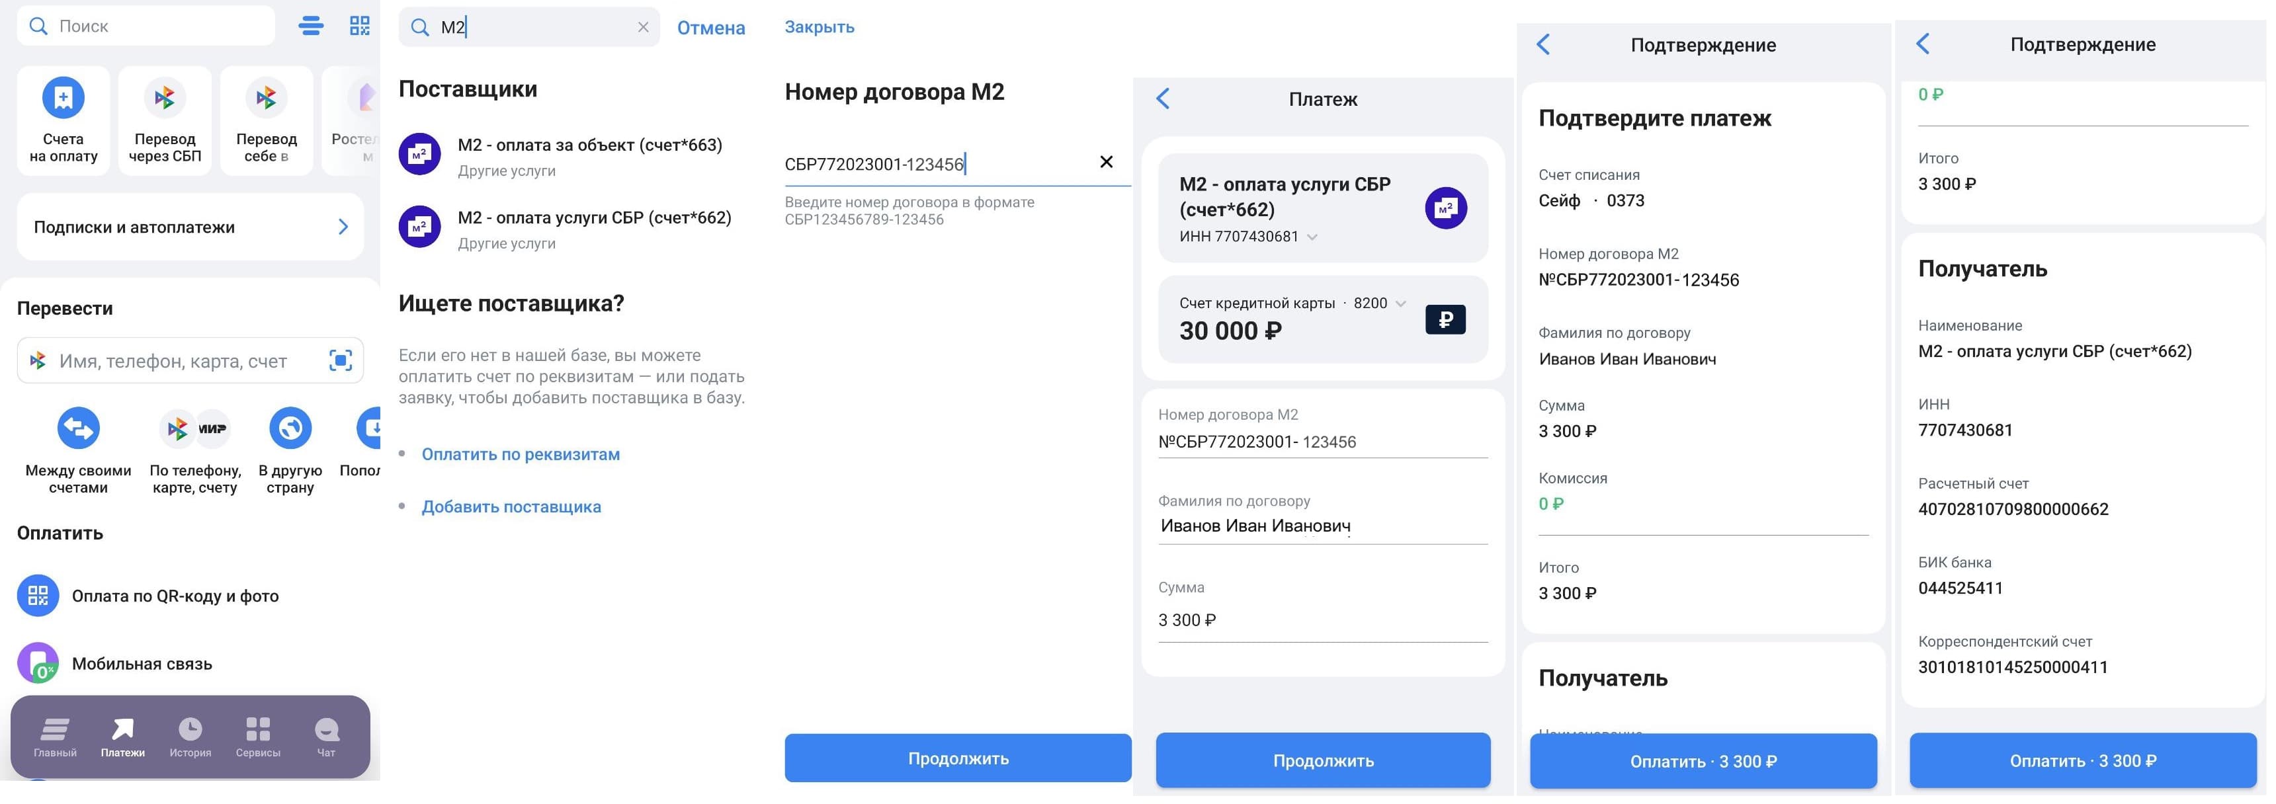Open the card scan icon in transfer field
The image size is (2276, 804).
pos(341,360)
